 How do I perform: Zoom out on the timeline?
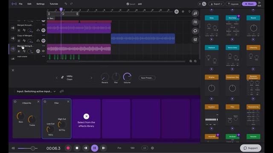pyautogui.click(x=195, y=61)
